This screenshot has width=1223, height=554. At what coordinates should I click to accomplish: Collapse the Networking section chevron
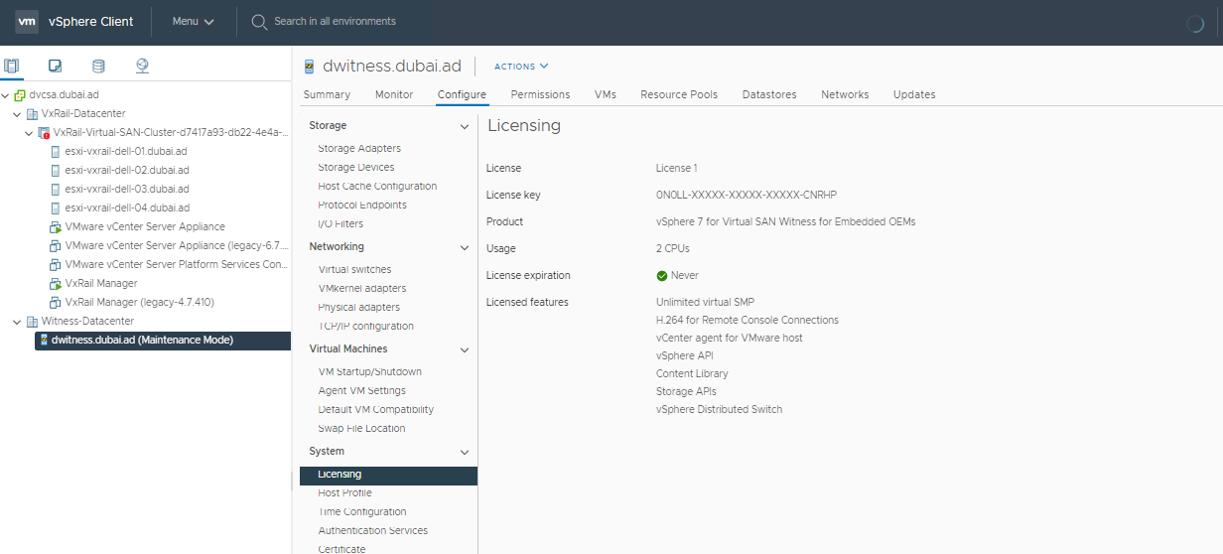pos(464,247)
